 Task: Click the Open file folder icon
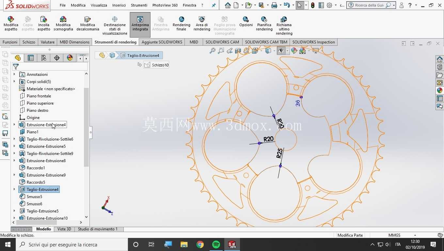point(248,5)
